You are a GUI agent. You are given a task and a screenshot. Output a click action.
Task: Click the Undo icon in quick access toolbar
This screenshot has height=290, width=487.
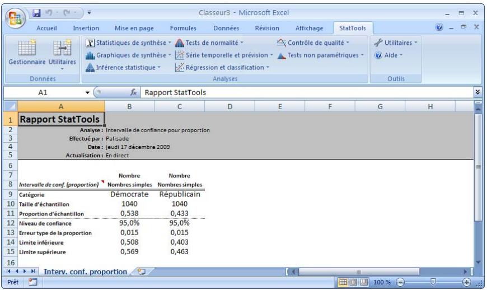coord(49,13)
